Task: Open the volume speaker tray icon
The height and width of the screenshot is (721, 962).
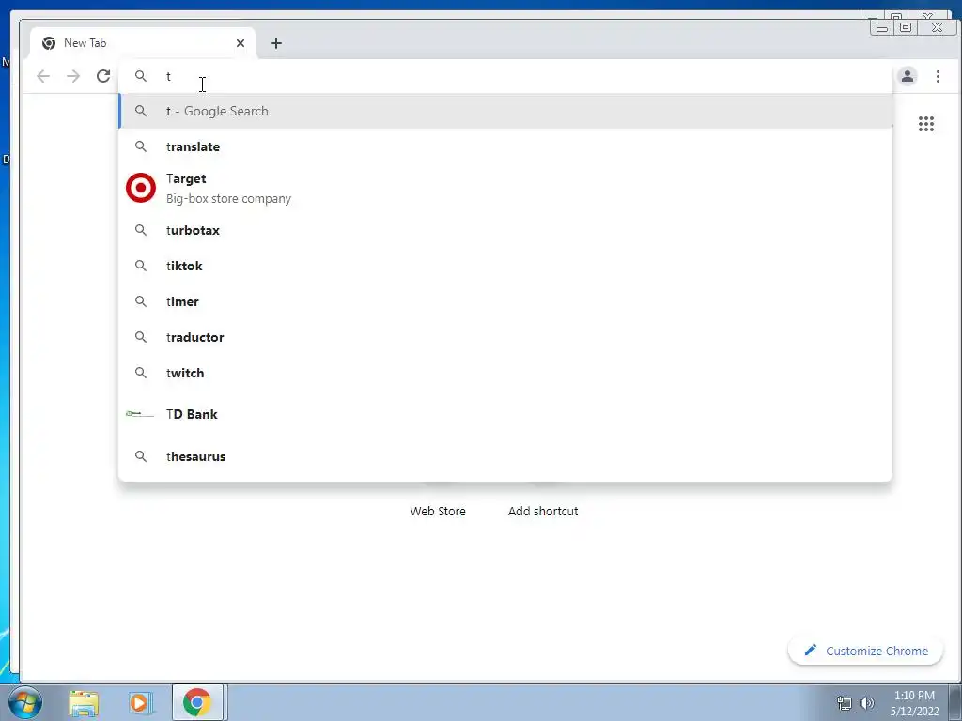Action: [x=867, y=703]
